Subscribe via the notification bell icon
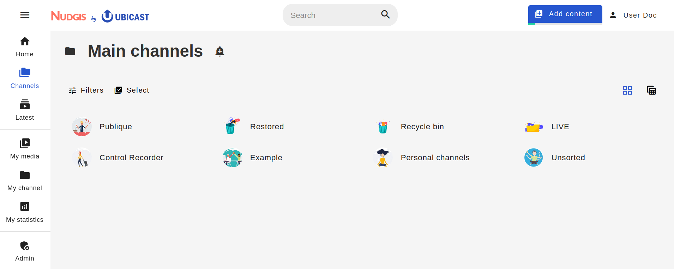Image resolution: width=674 pixels, height=269 pixels. tap(220, 51)
